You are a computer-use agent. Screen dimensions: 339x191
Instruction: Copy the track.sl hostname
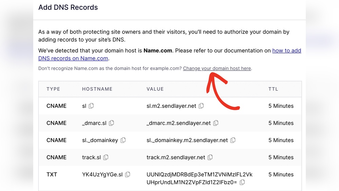click(106, 157)
